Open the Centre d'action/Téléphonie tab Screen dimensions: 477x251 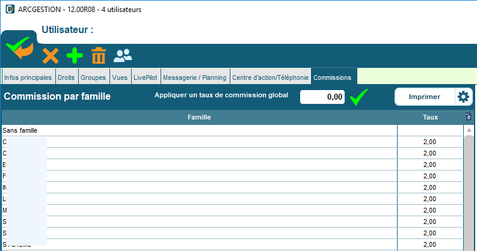pyautogui.click(x=270, y=77)
